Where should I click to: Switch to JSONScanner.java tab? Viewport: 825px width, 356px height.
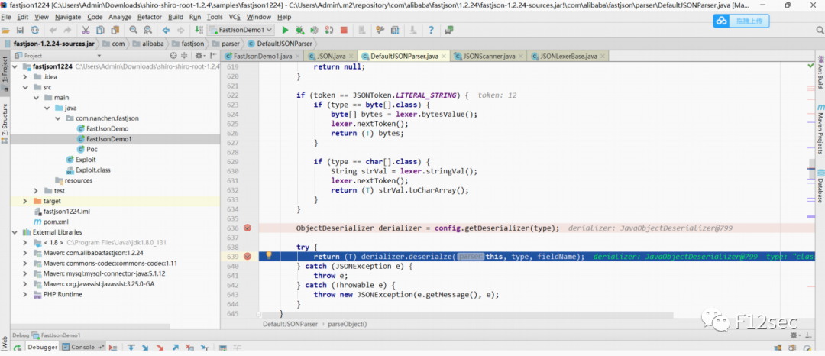pos(488,56)
